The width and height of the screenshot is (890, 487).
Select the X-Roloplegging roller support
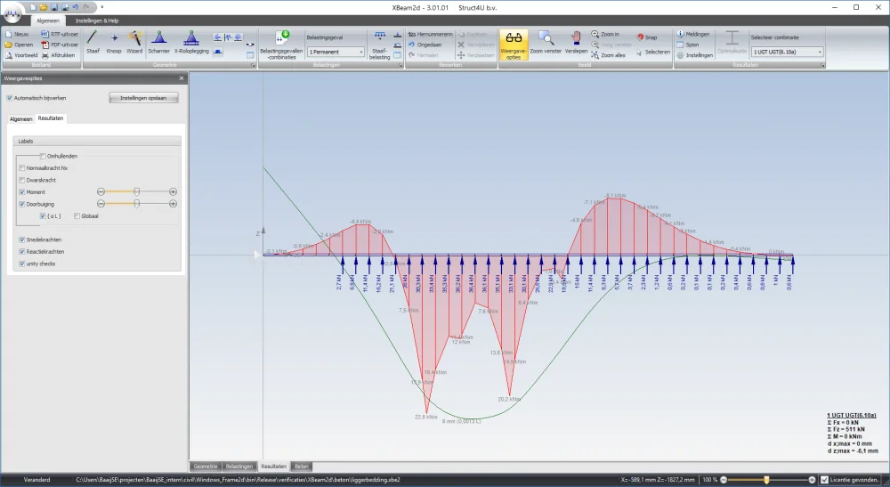pyautogui.click(x=191, y=43)
